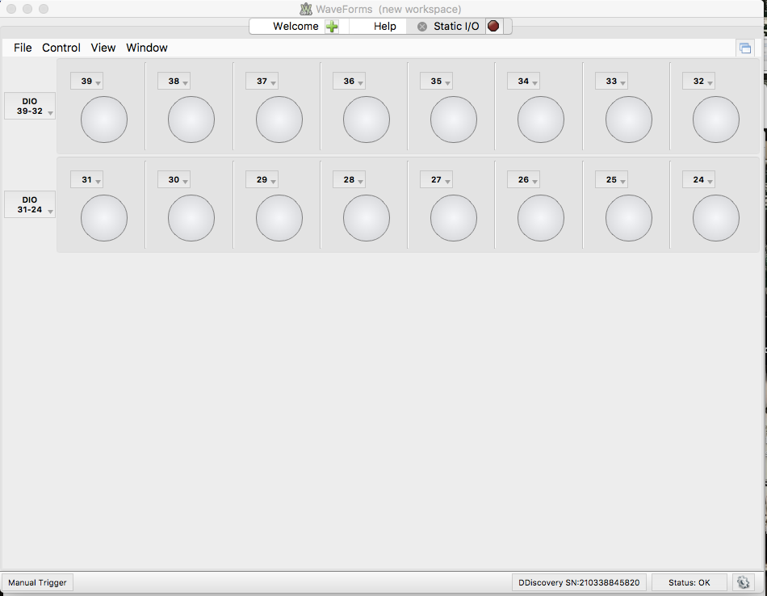Open the Window menu

click(x=147, y=48)
